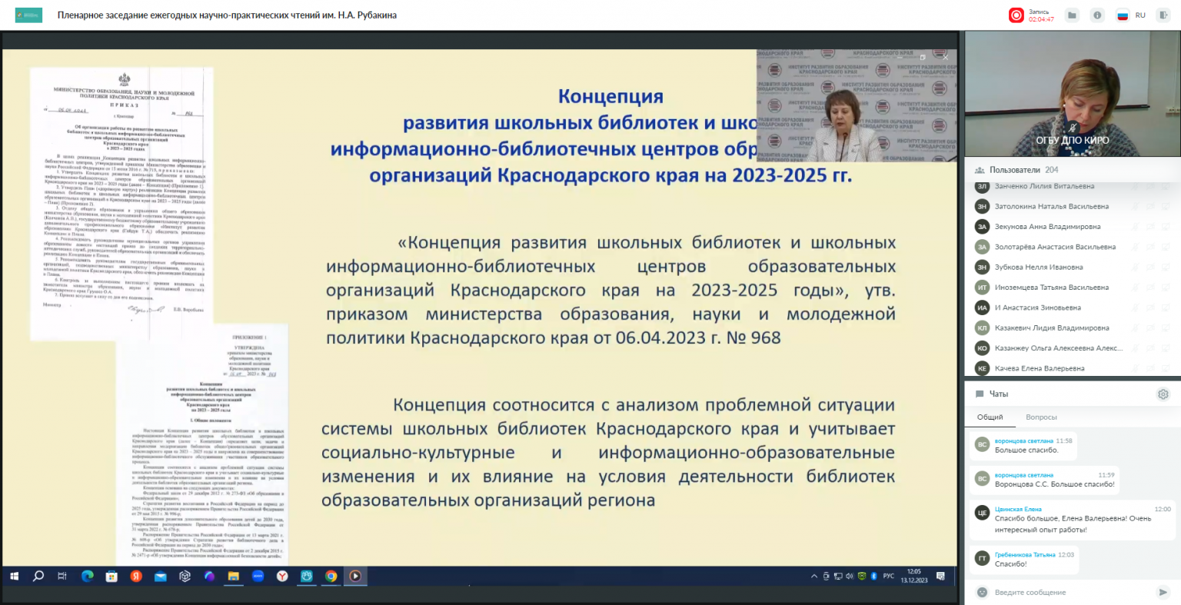Click the speaker video thumbnail over the slide

pyautogui.click(x=857, y=105)
